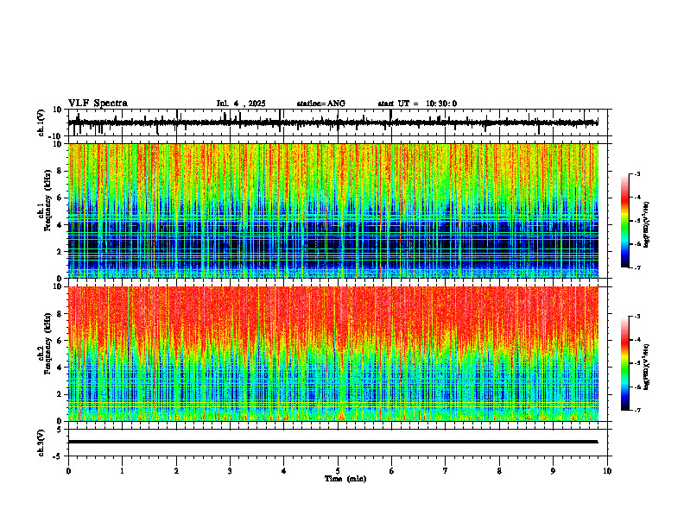684x528 pixels.
Task: Click the ch.3 flat voltage trace
Action: click(332, 442)
